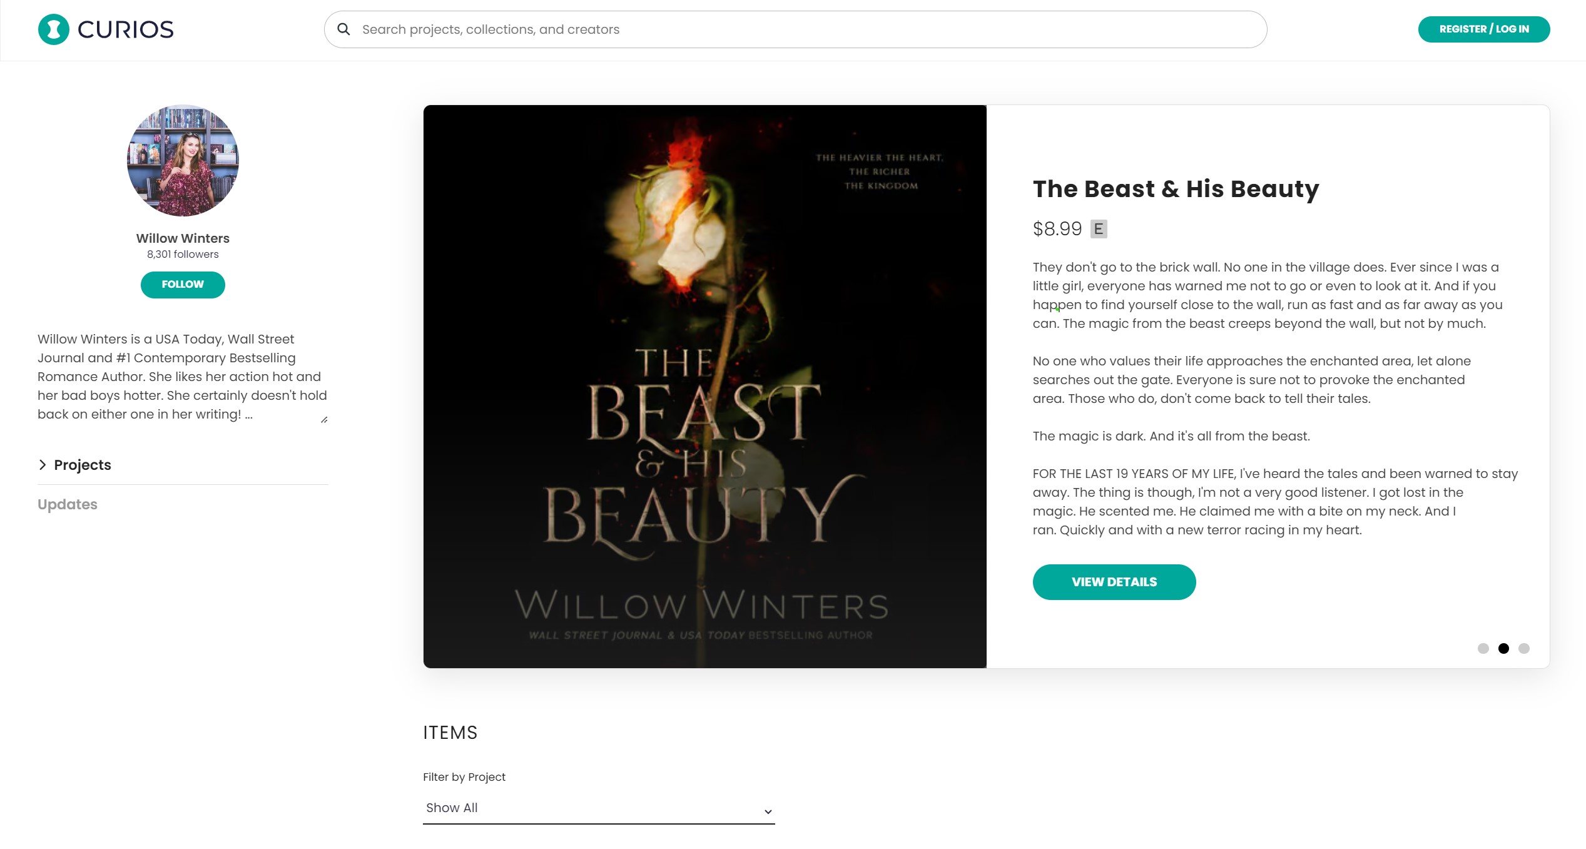The height and width of the screenshot is (849, 1586).
Task: Open the Projects menu item
Action: pyautogui.click(x=83, y=465)
